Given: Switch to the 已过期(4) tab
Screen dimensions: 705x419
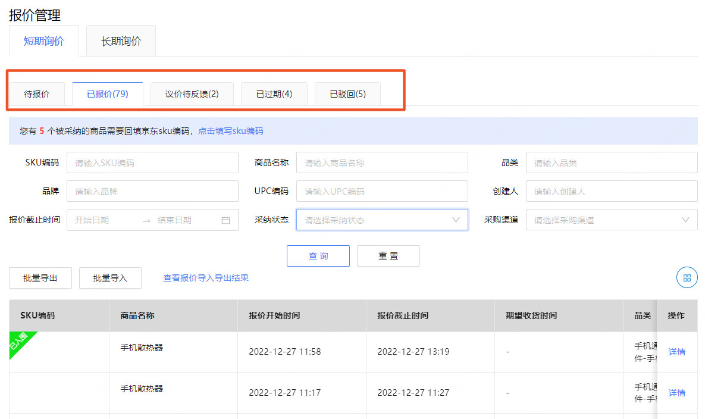Looking at the screenshot, I should point(274,93).
